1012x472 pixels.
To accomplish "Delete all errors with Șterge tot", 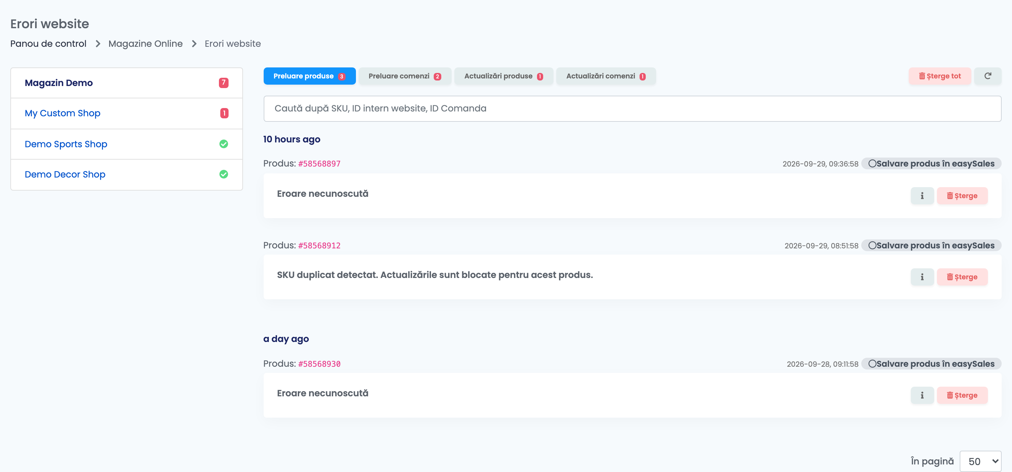I will pos(940,76).
